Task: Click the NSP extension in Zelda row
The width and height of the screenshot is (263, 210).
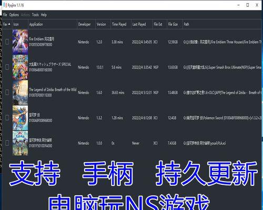Action: point(156,92)
